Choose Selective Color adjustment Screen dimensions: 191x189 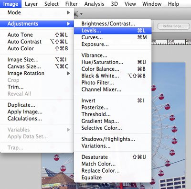(x=113, y=128)
